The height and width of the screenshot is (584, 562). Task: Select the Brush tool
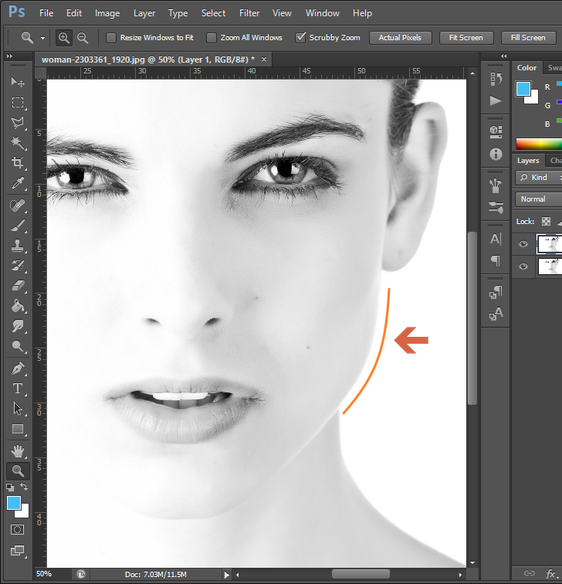[18, 226]
